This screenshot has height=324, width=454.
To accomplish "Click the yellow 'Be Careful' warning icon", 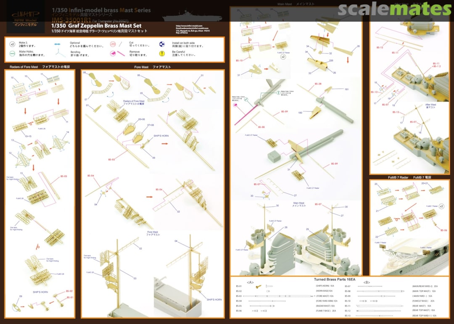I will pyautogui.click(x=162, y=54).
